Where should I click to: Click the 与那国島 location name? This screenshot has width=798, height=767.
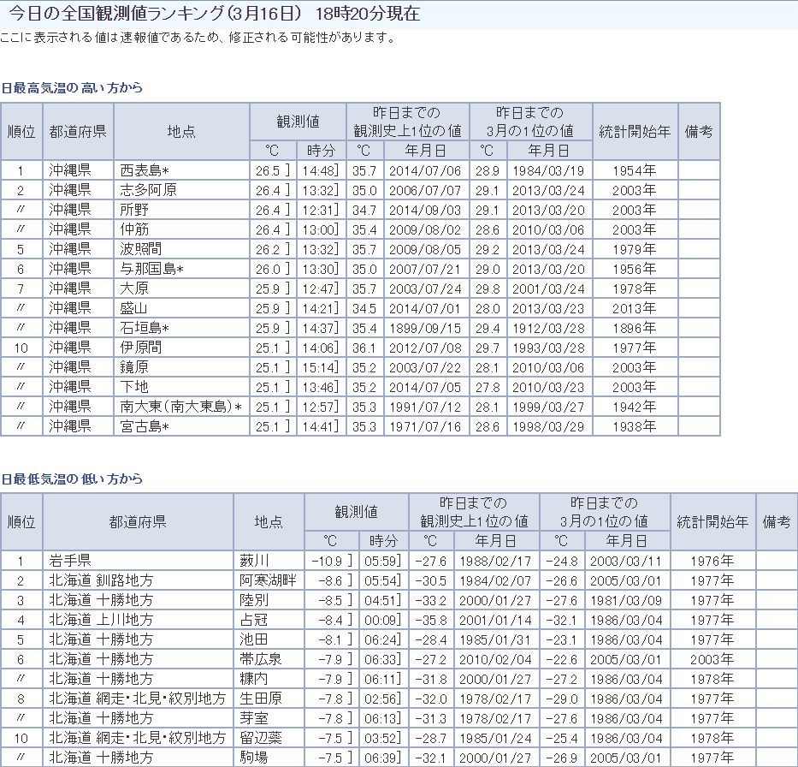(x=151, y=269)
